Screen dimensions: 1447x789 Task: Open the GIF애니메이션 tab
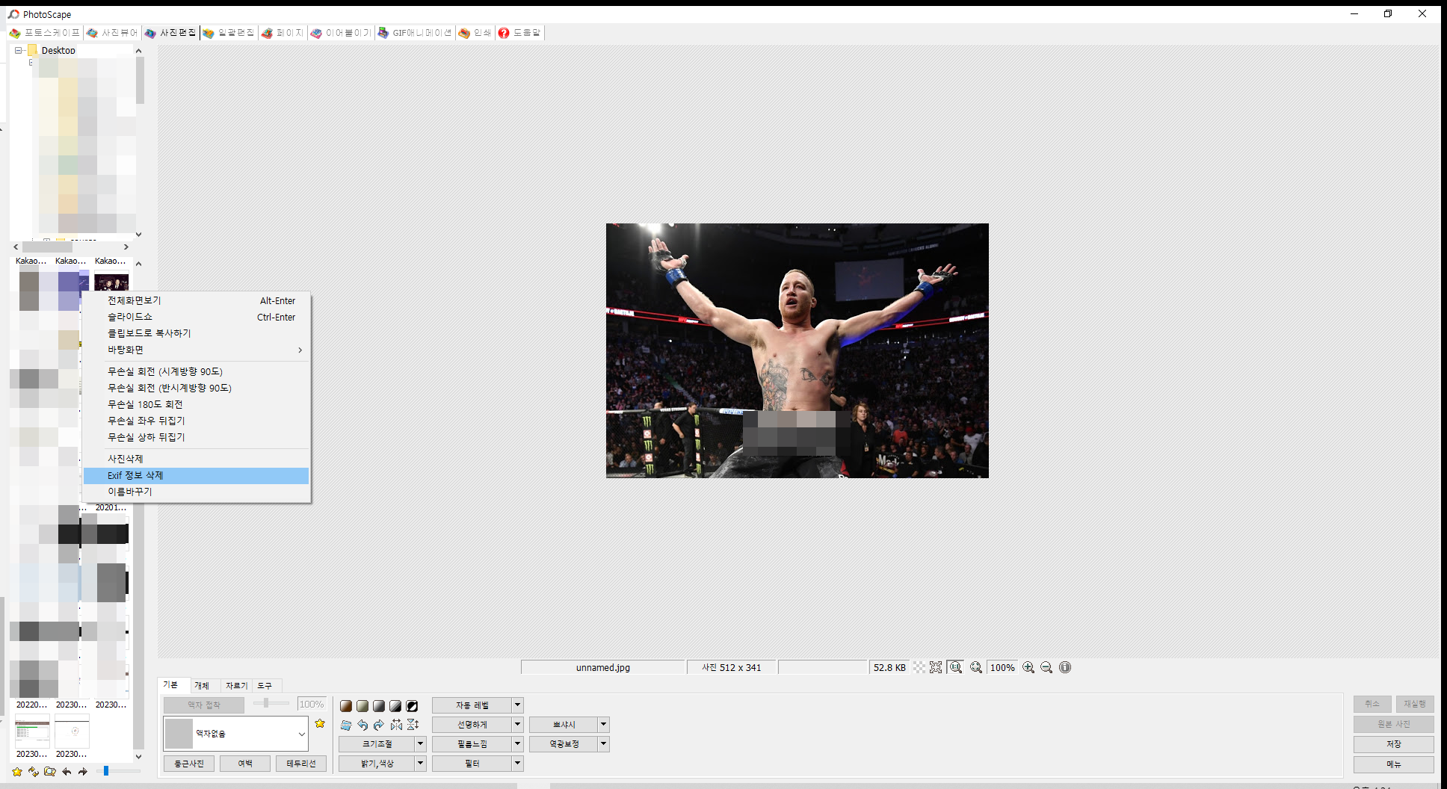pyautogui.click(x=415, y=33)
